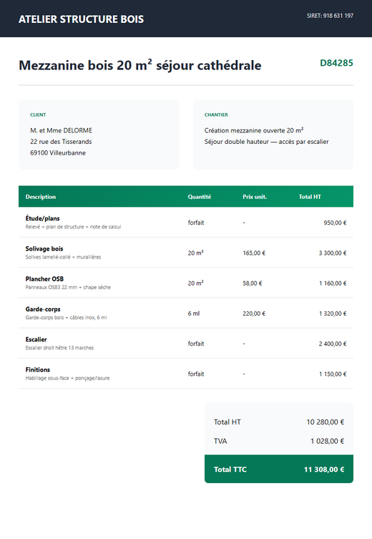Select the Escalier line item

pos(186,343)
